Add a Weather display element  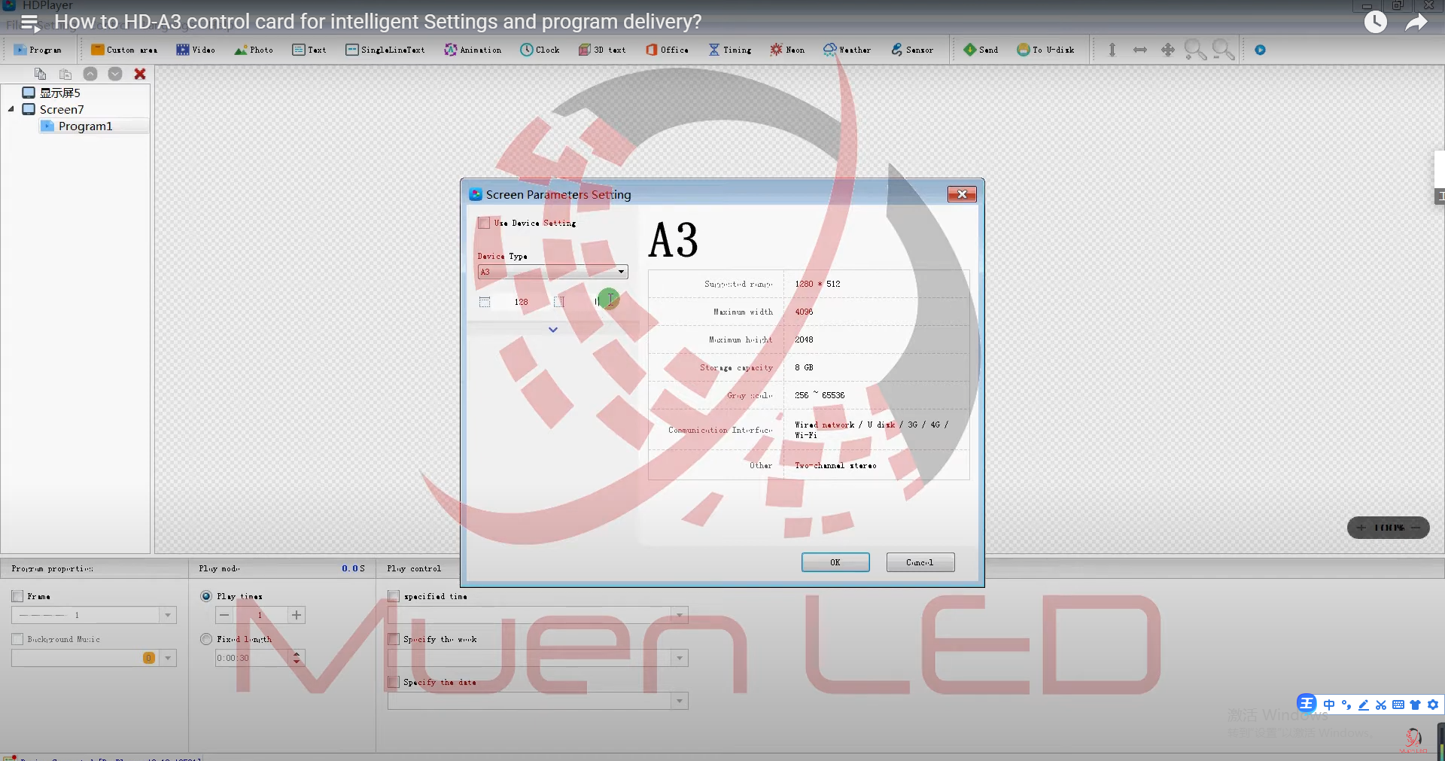[847, 50]
